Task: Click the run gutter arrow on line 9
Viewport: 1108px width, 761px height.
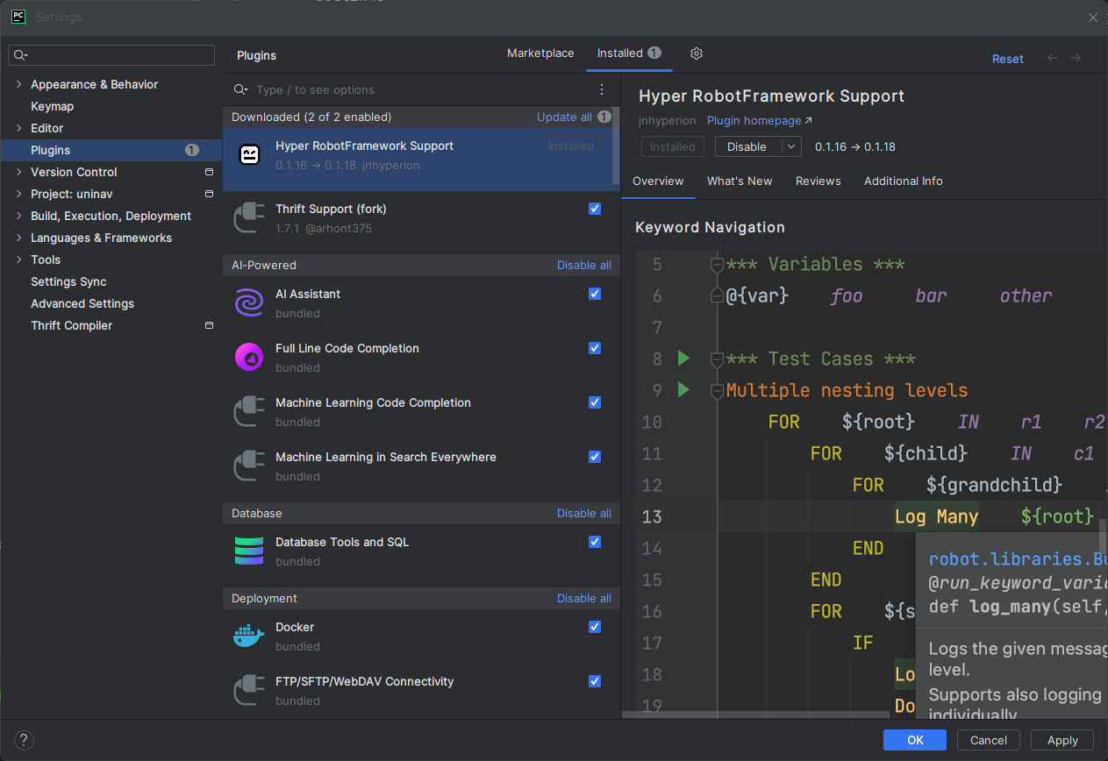Action: (x=684, y=389)
